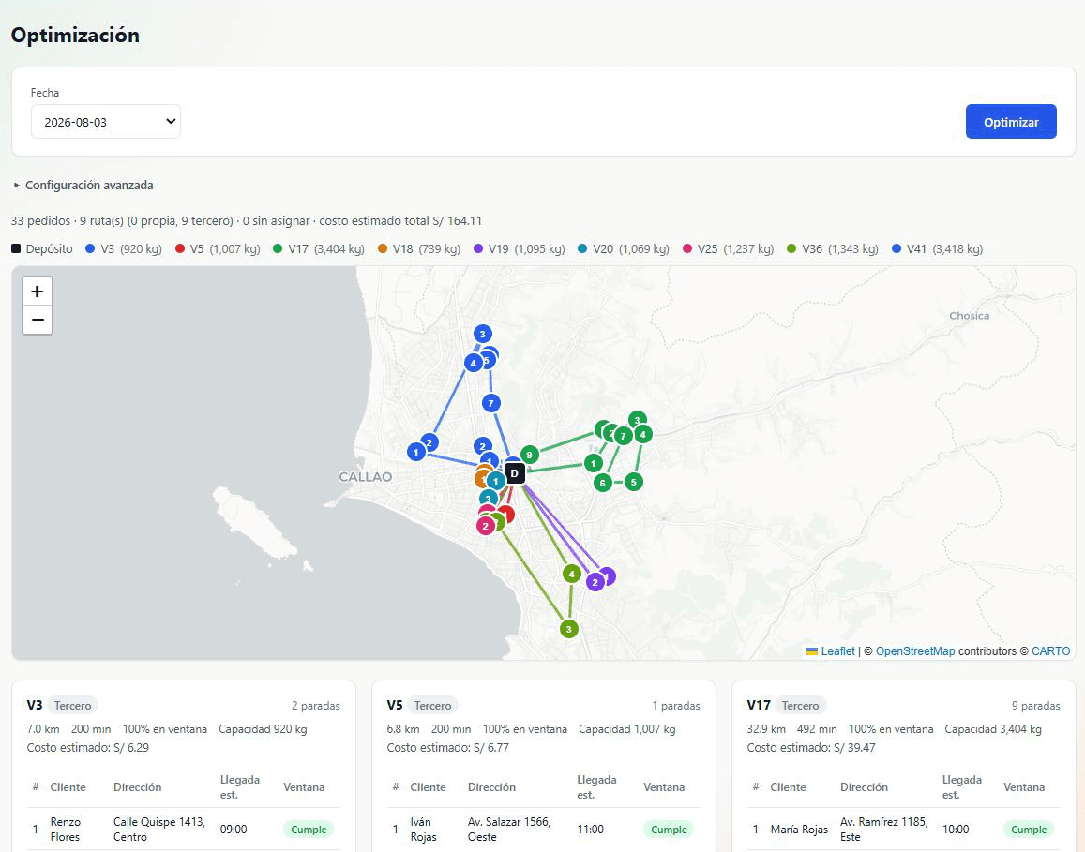Select teal V20 stop marker 3
Viewport: 1085px width, 852px height.
click(489, 498)
